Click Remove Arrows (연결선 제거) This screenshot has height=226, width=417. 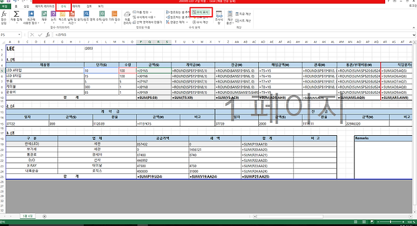[x=177, y=22]
